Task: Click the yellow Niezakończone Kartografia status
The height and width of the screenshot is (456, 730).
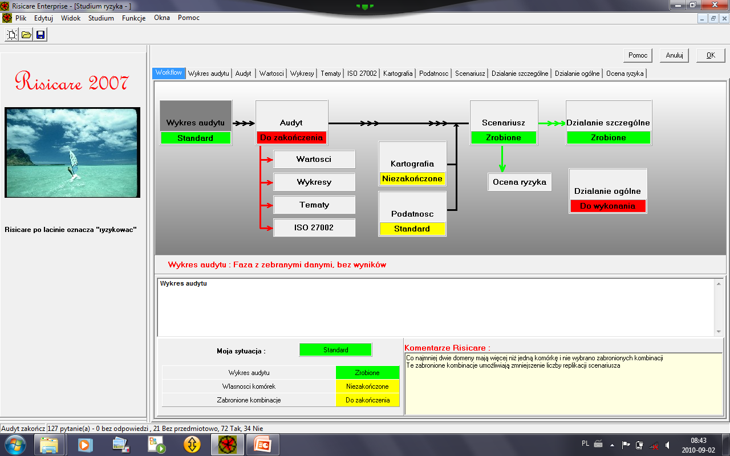Action: (x=412, y=178)
